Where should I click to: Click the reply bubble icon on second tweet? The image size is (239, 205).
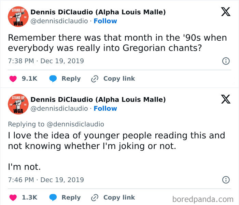click(53, 197)
